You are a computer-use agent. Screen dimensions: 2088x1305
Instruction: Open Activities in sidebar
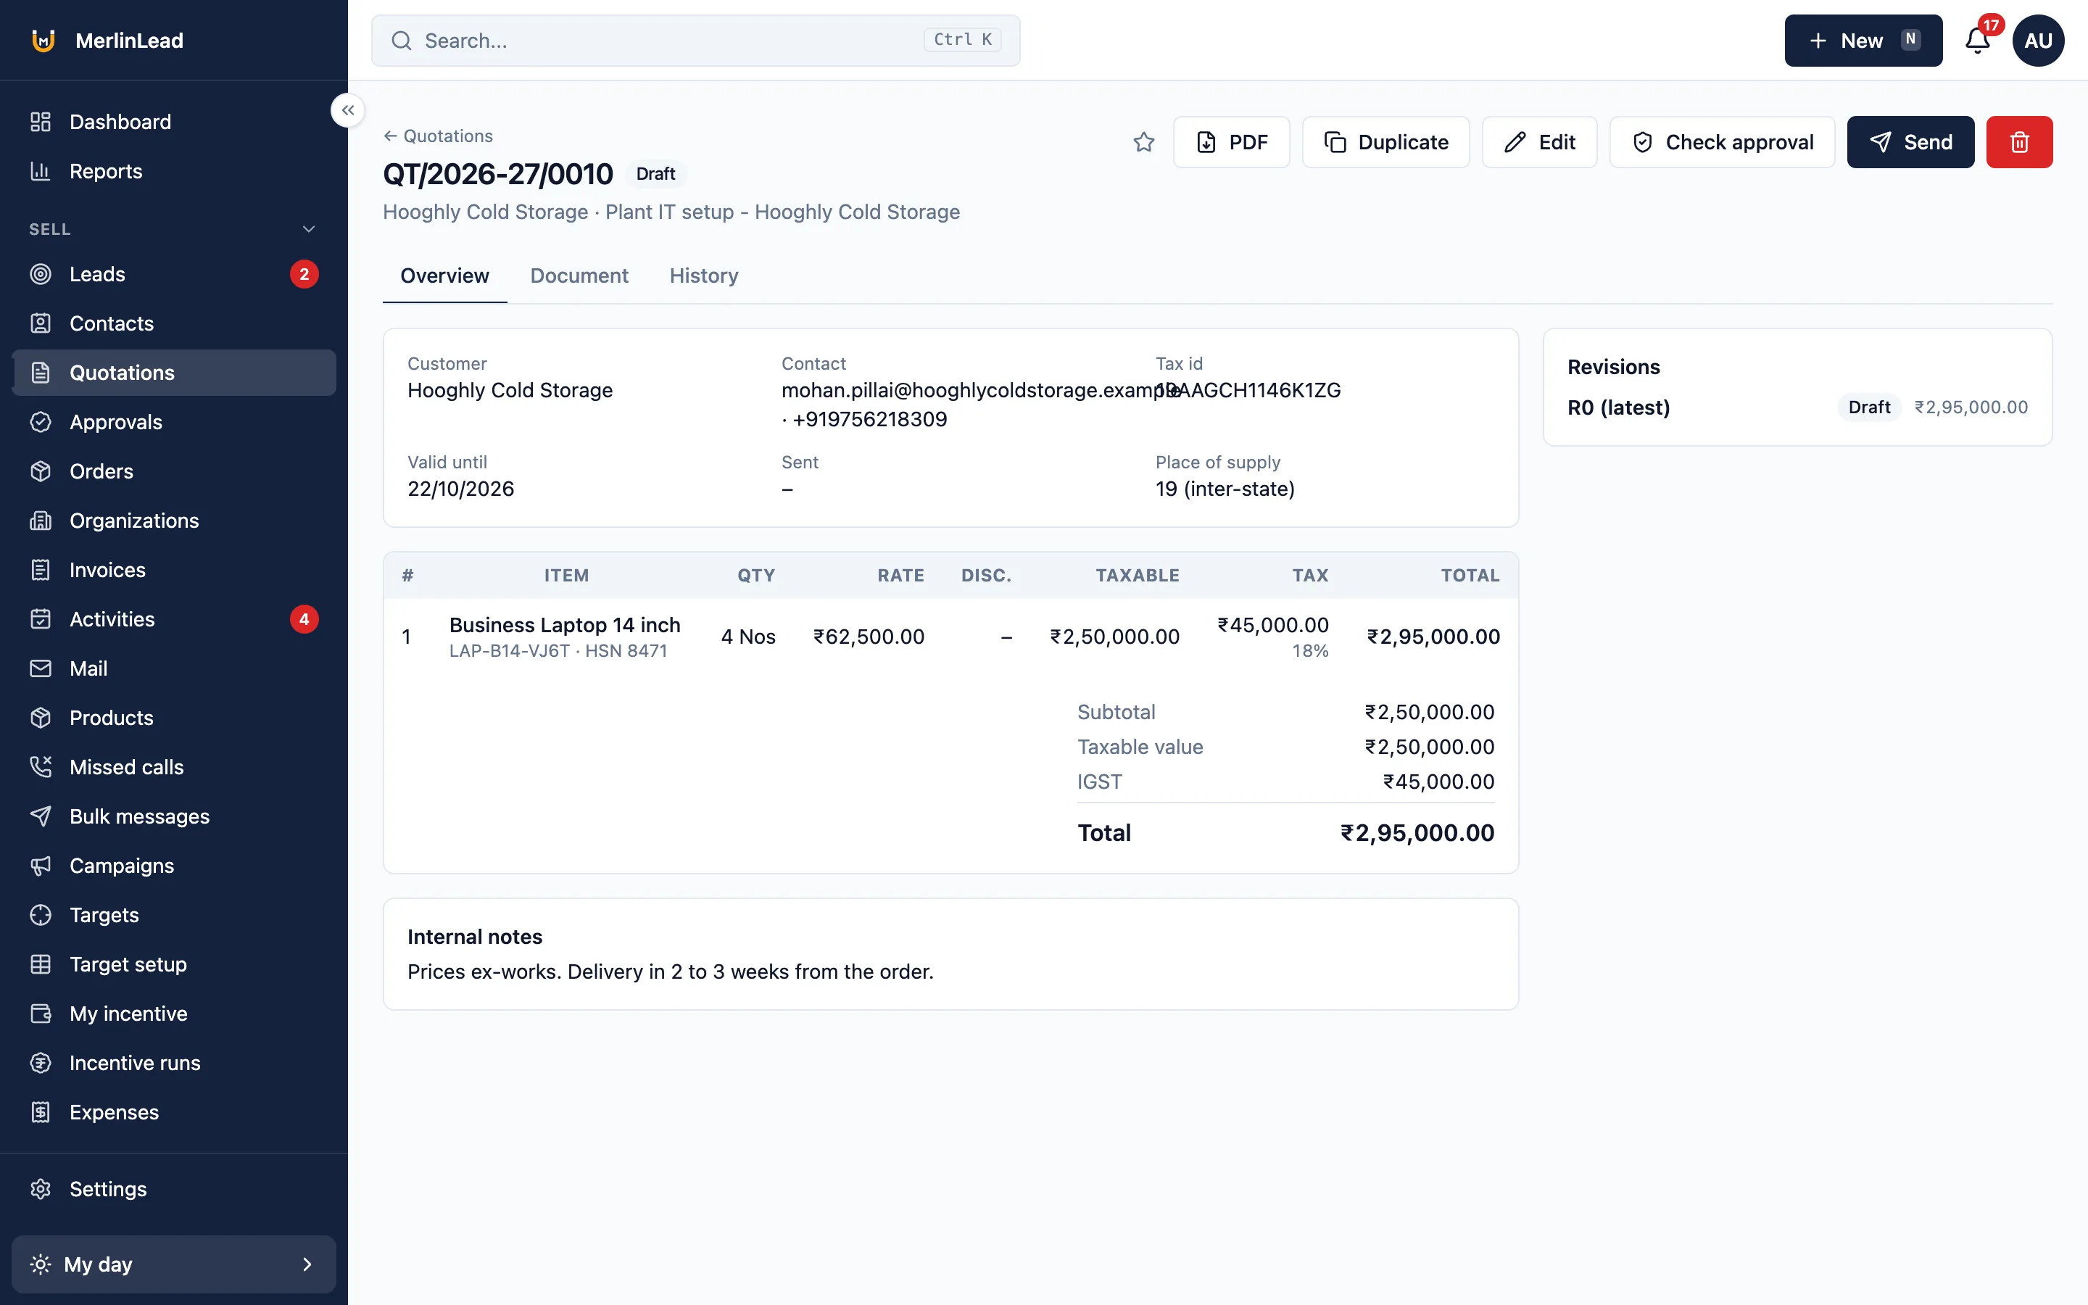(174, 619)
